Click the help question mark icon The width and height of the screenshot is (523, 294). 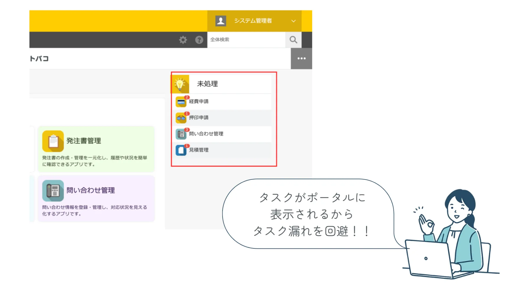click(x=199, y=40)
